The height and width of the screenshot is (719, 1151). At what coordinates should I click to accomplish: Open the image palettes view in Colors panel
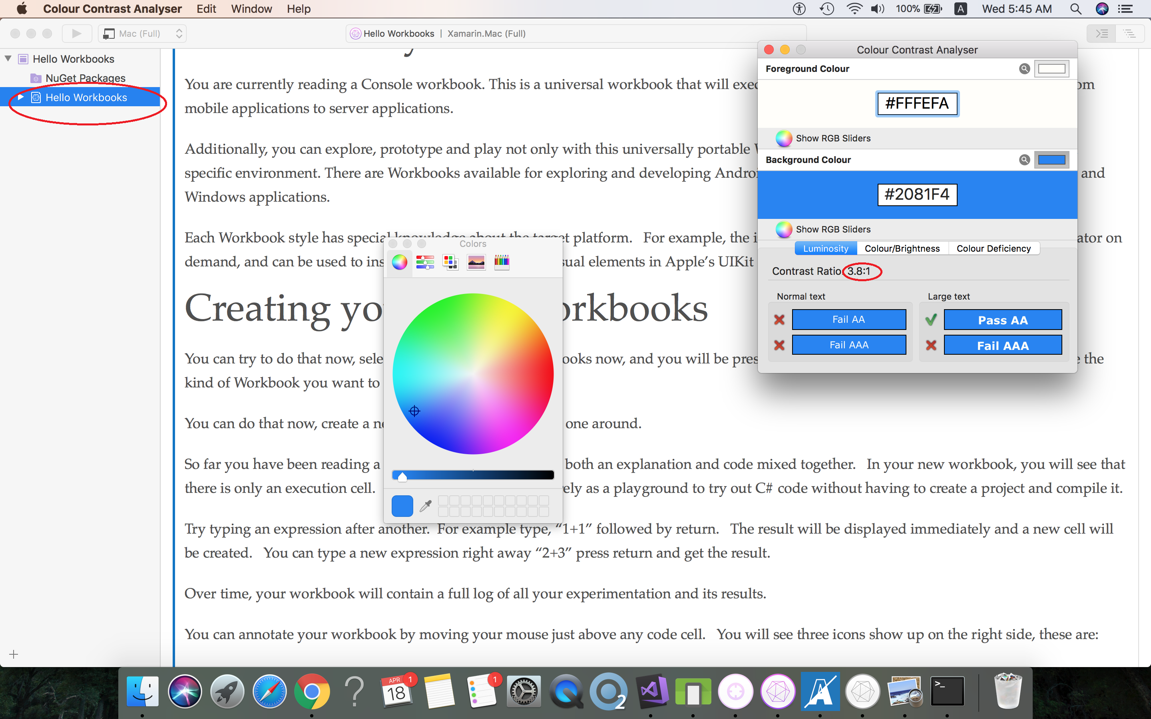point(476,262)
